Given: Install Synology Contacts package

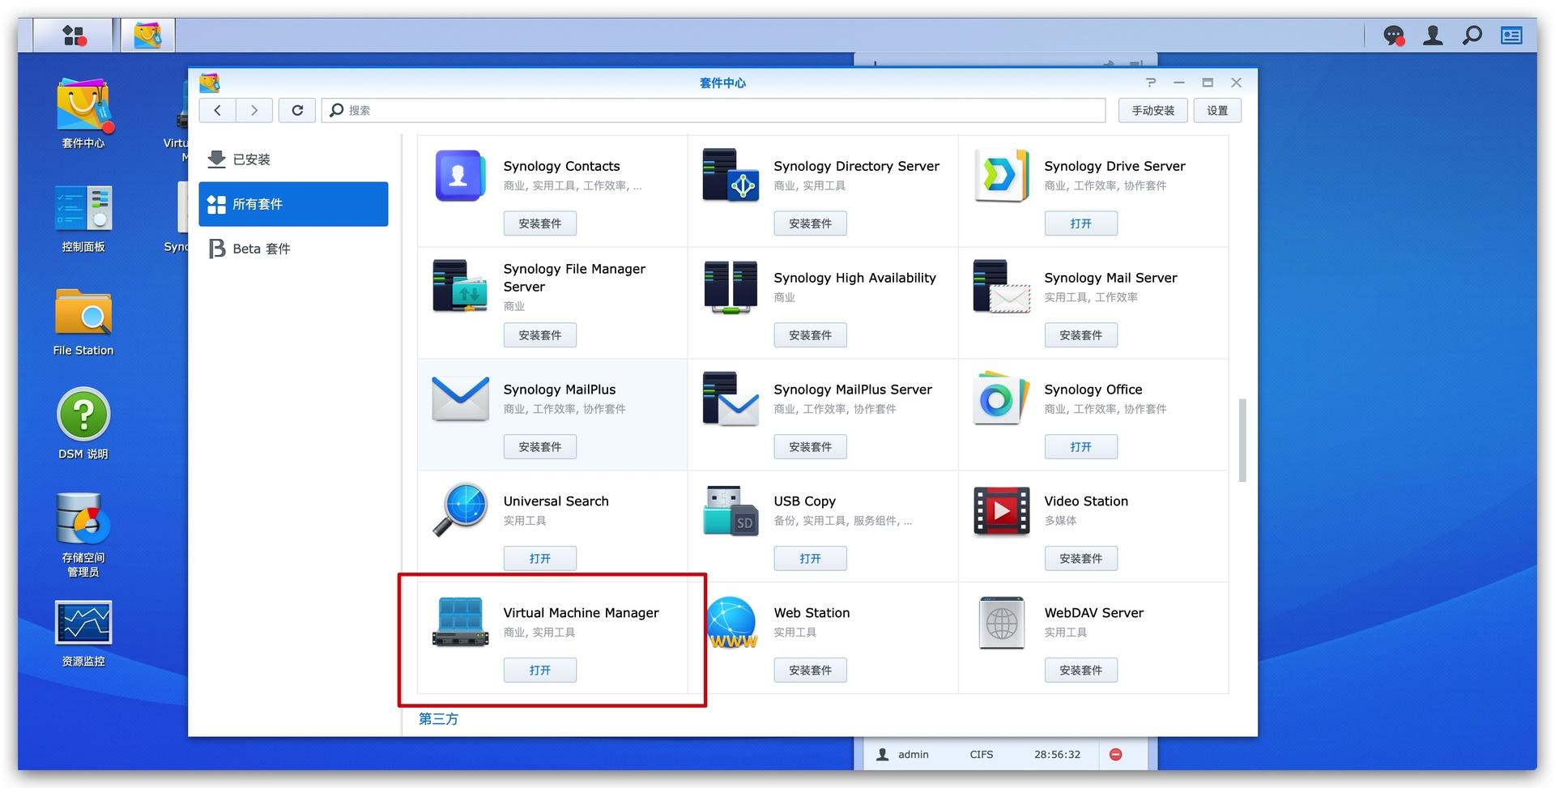Looking at the screenshot, I should (x=539, y=224).
